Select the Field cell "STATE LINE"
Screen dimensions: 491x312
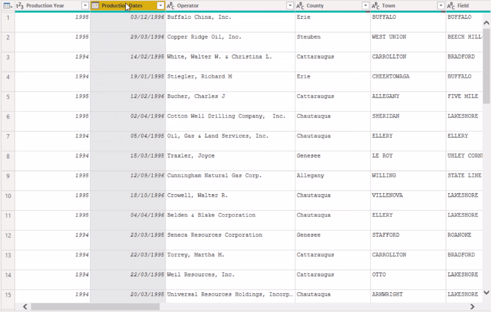click(464, 181)
